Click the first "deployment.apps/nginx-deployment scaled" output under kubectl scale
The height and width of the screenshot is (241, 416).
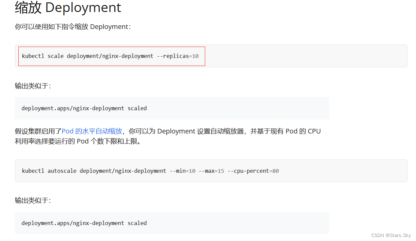84,108
